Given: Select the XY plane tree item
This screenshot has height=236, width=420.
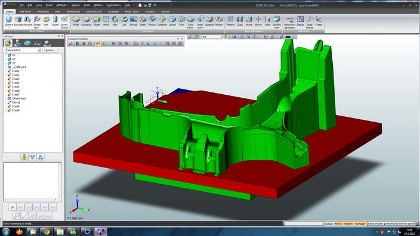Looking at the screenshot, I should [x=11, y=55].
